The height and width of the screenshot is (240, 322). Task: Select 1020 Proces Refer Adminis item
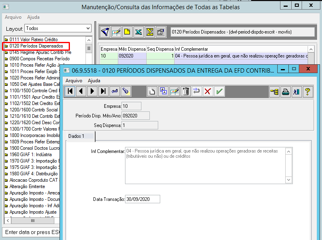pos(32,78)
